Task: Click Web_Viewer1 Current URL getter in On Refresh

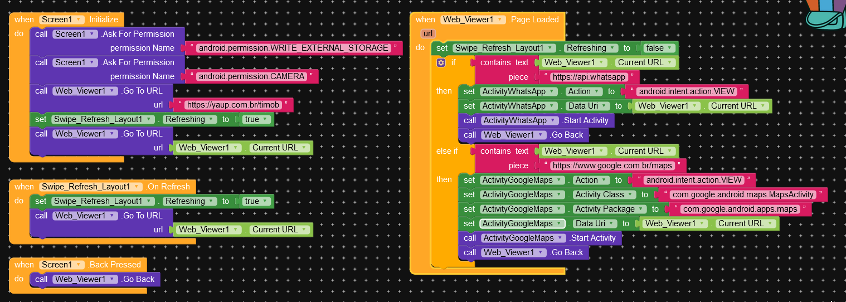Action: (243, 230)
